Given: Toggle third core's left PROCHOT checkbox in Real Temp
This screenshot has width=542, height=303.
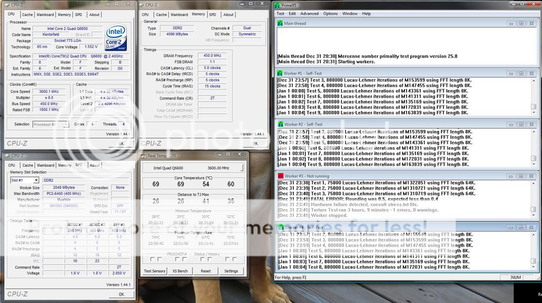Looking at the screenshot, I should [203, 259].
